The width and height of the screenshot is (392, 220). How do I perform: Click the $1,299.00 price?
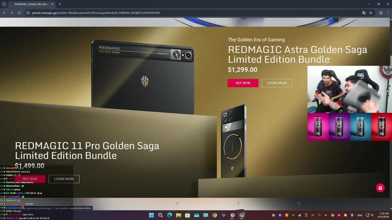(243, 70)
